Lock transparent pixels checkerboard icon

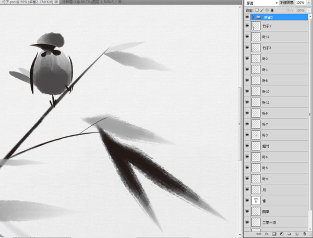tap(257, 10)
